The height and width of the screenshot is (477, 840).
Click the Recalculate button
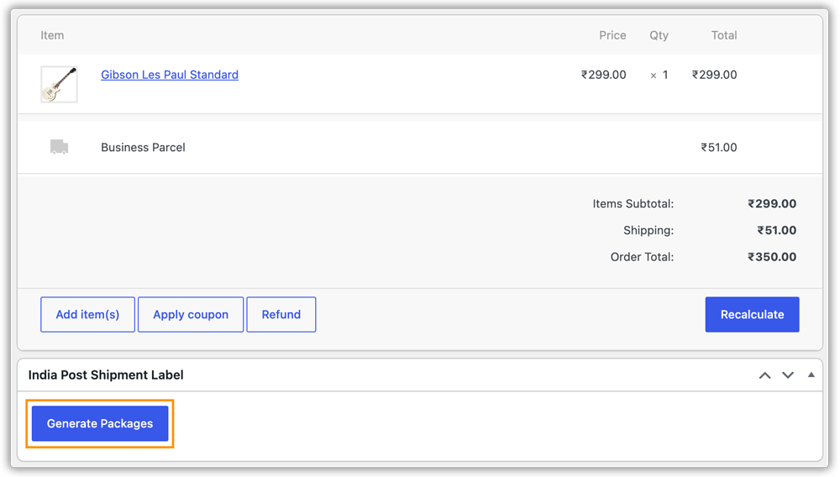tap(752, 314)
